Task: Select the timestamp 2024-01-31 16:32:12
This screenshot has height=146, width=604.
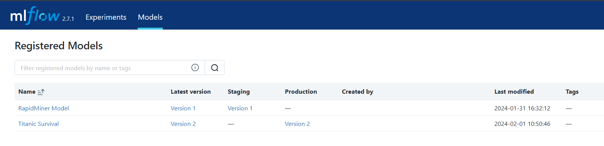Action: click(522, 108)
